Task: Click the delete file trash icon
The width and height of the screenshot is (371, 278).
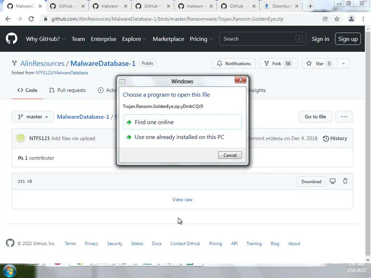Action: [x=345, y=181]
